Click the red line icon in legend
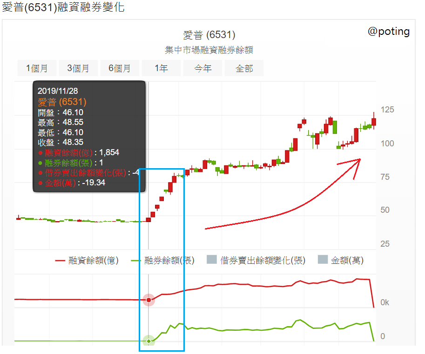425x354 pixels. [60, 261]
